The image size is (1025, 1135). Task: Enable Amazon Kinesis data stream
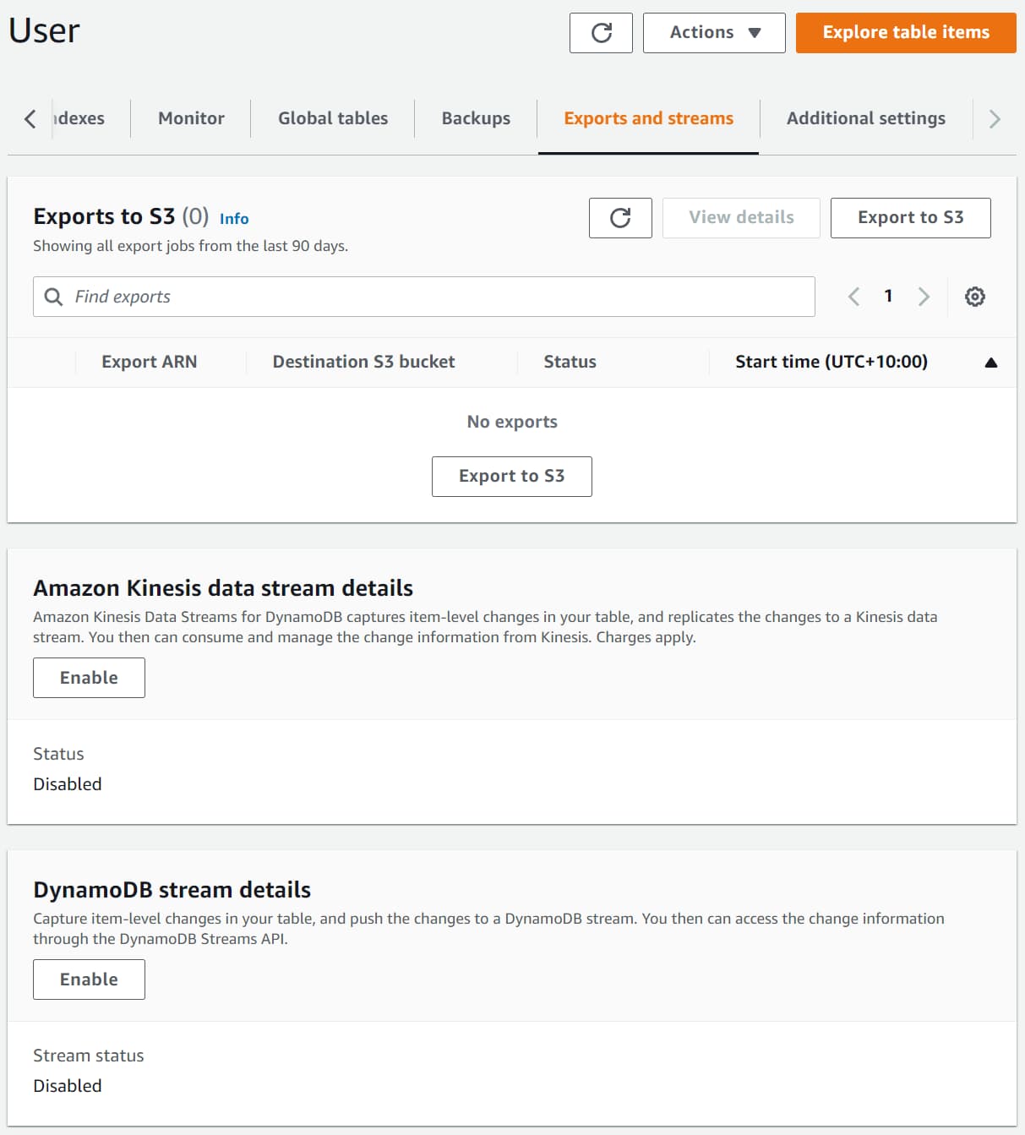click(89, 678)
